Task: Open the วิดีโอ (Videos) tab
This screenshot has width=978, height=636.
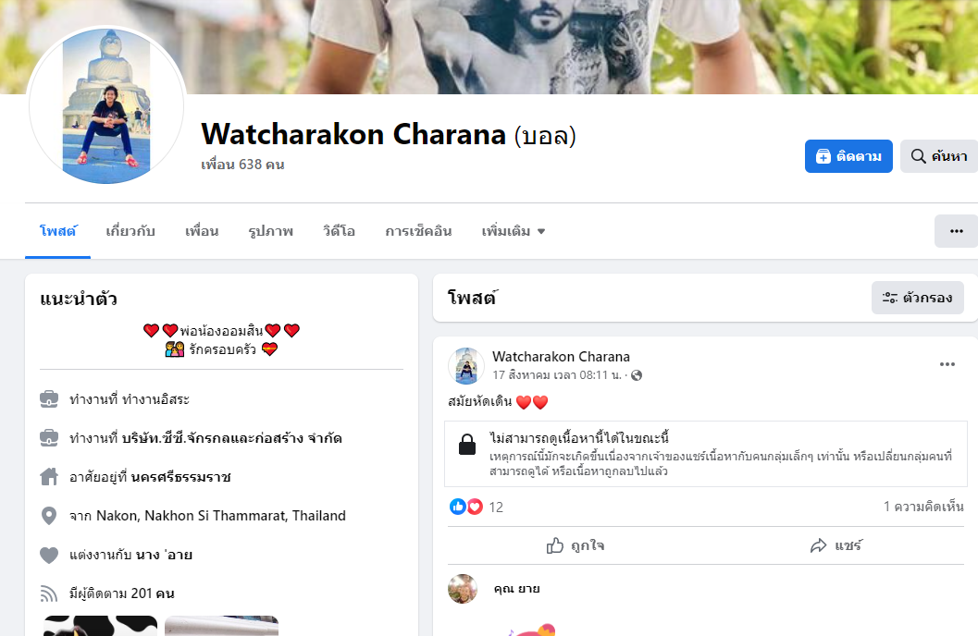Action: coord(339,232)
